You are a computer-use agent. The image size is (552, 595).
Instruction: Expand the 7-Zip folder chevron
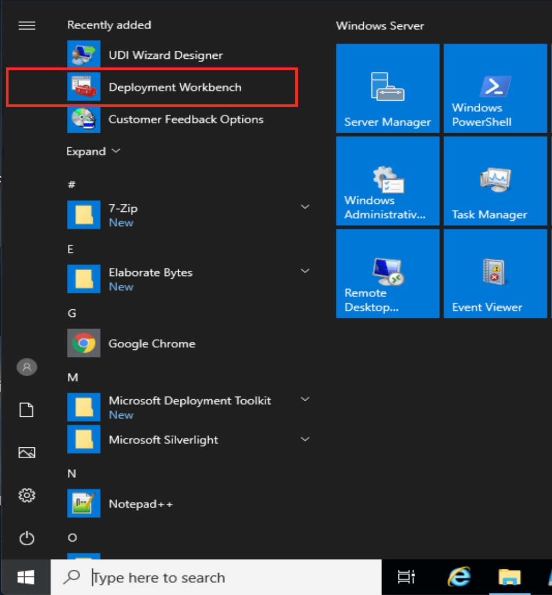coord(305,207)
